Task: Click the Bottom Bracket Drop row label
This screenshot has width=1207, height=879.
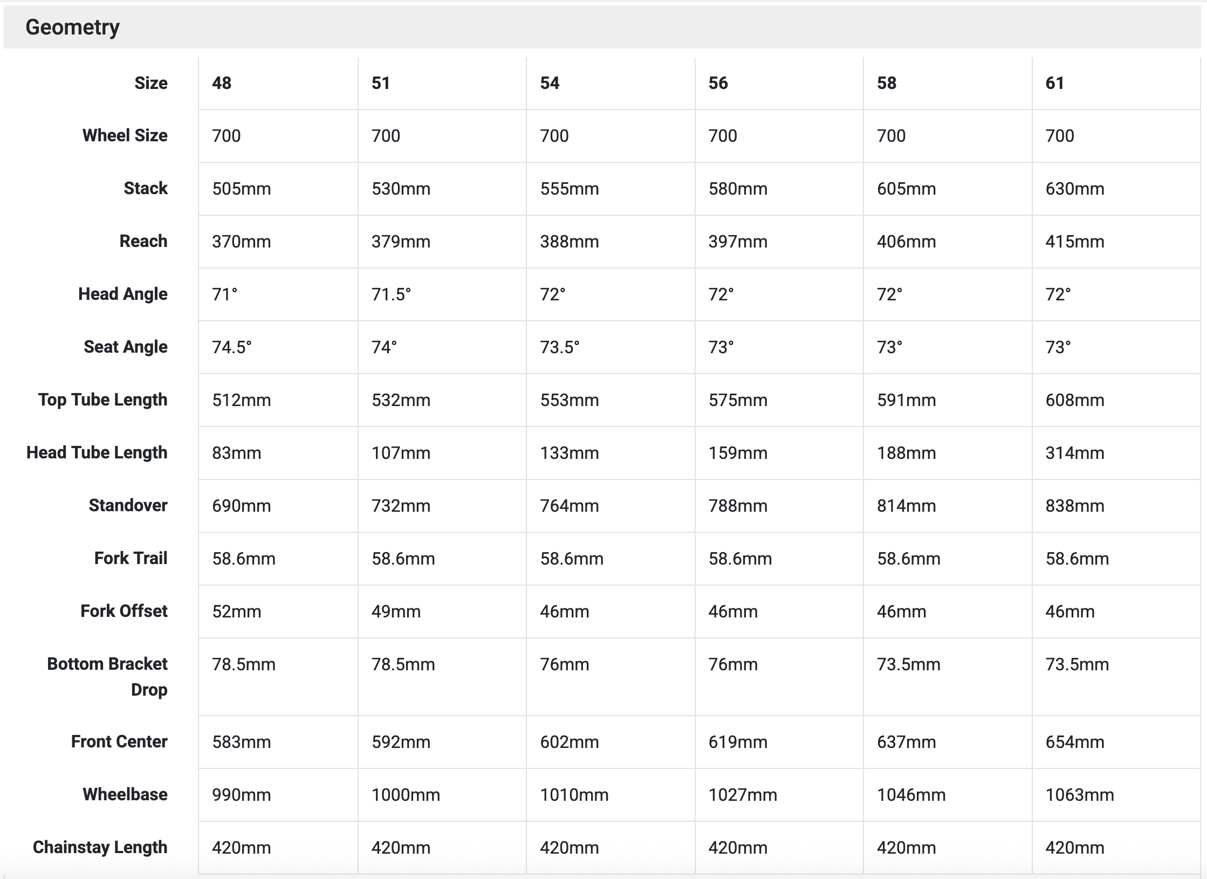Action: point(107,677)
